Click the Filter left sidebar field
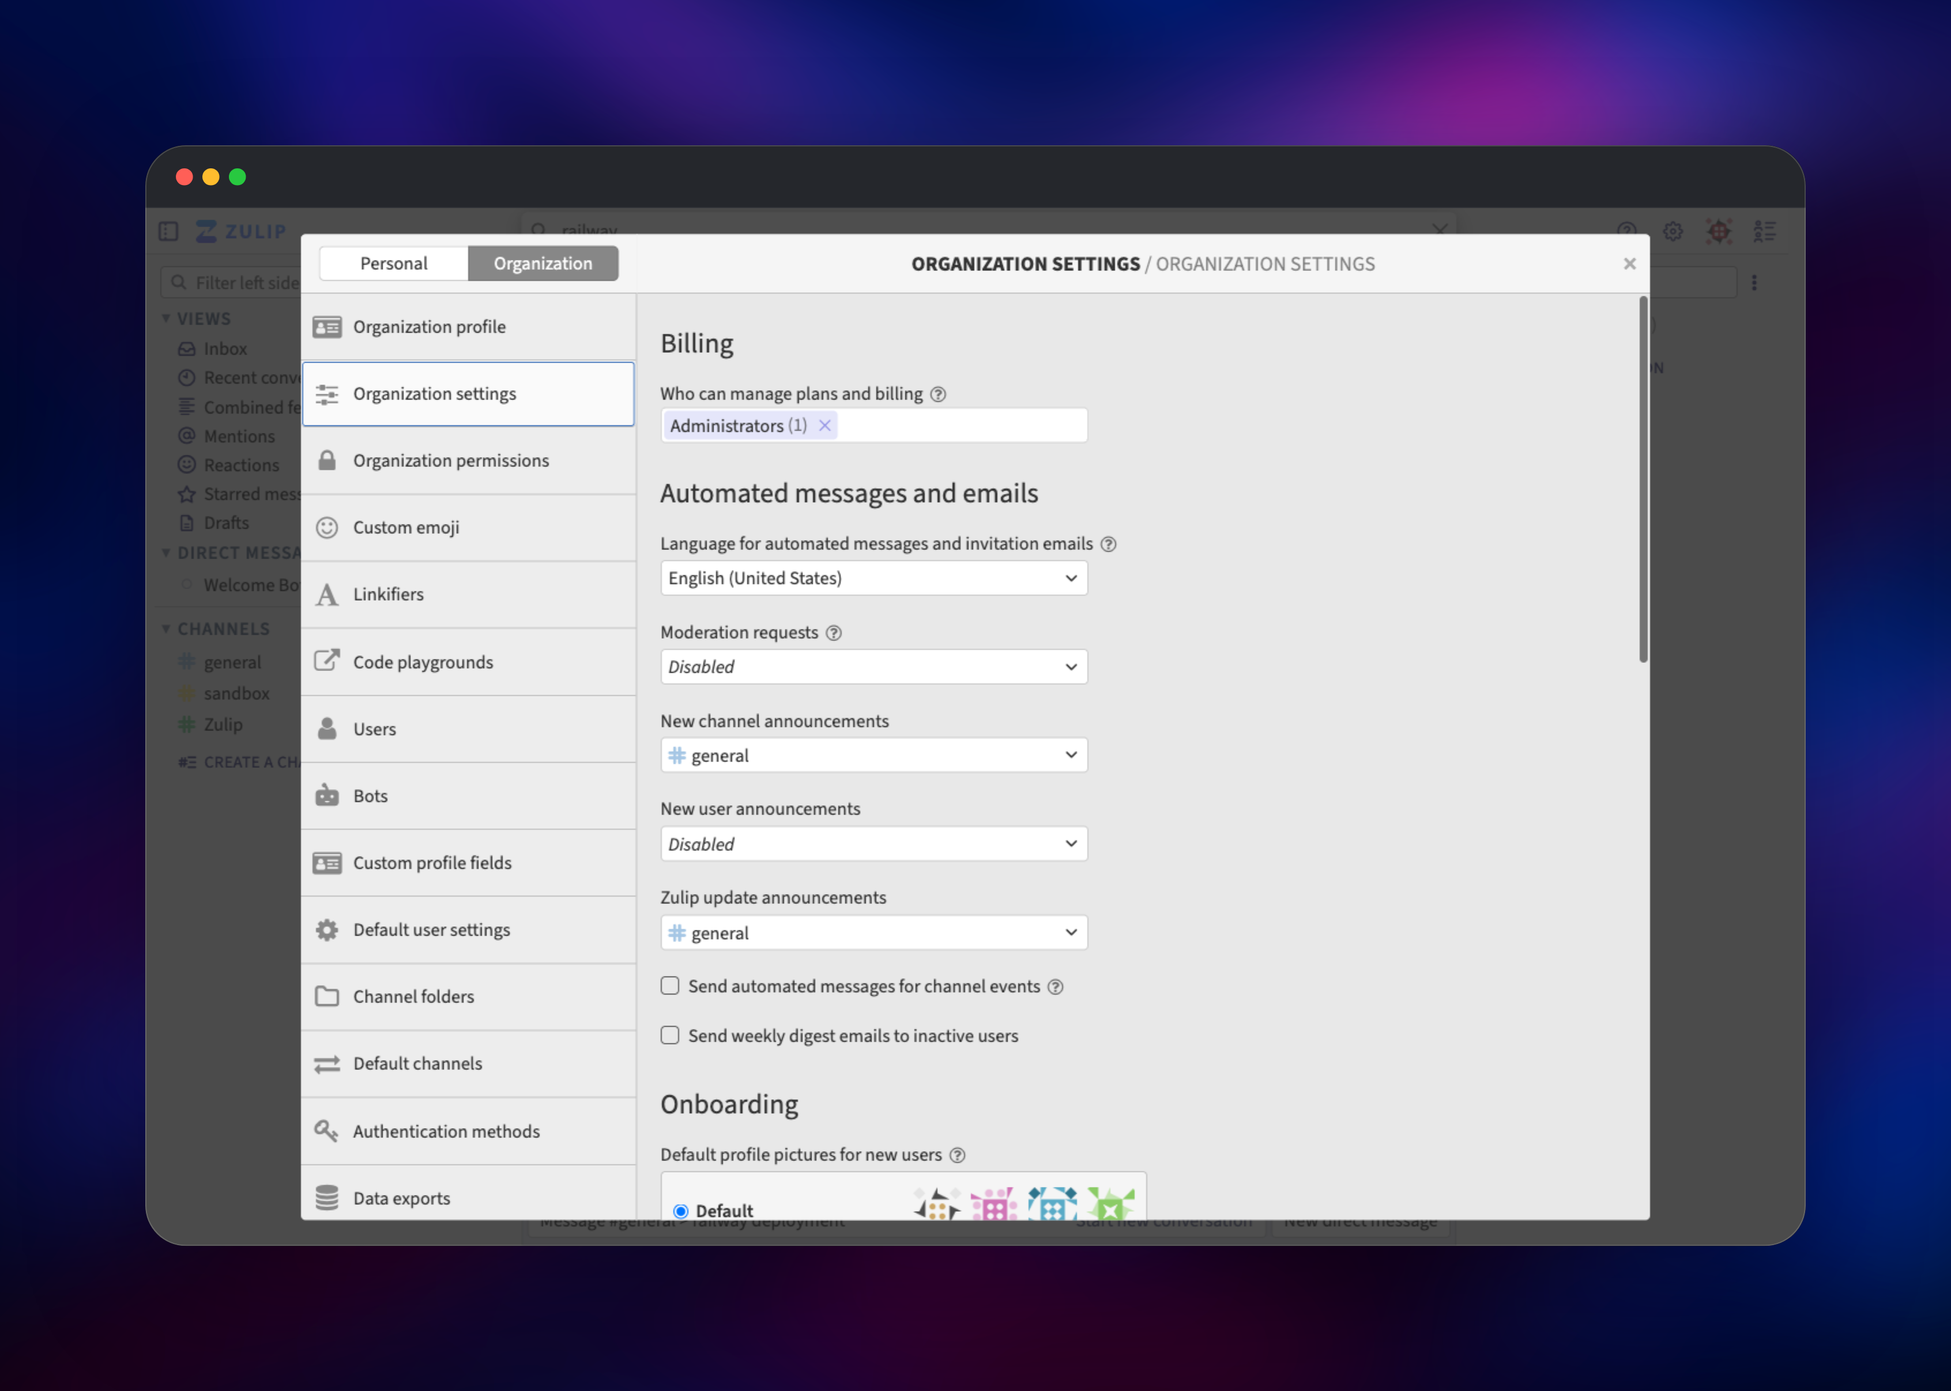This screenshot has width=1951, height=1391. [231, 282]
